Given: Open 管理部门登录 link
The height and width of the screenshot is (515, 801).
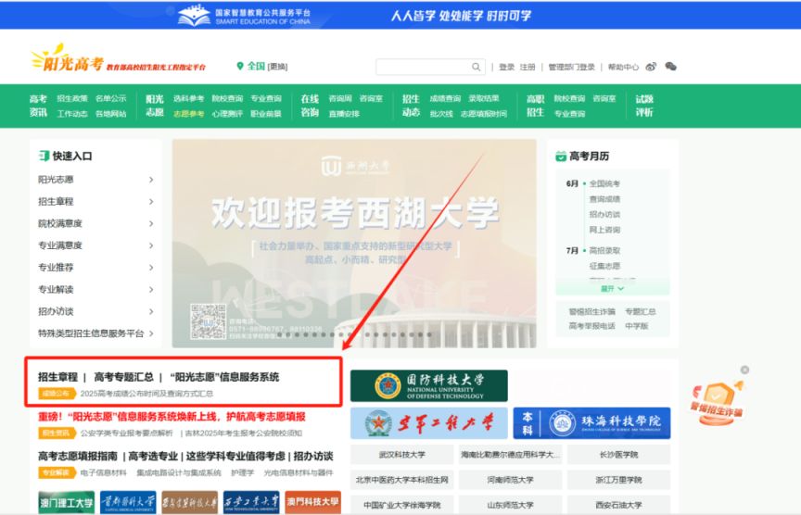Looking at the screenshot, I should click(x=571, y=67).
